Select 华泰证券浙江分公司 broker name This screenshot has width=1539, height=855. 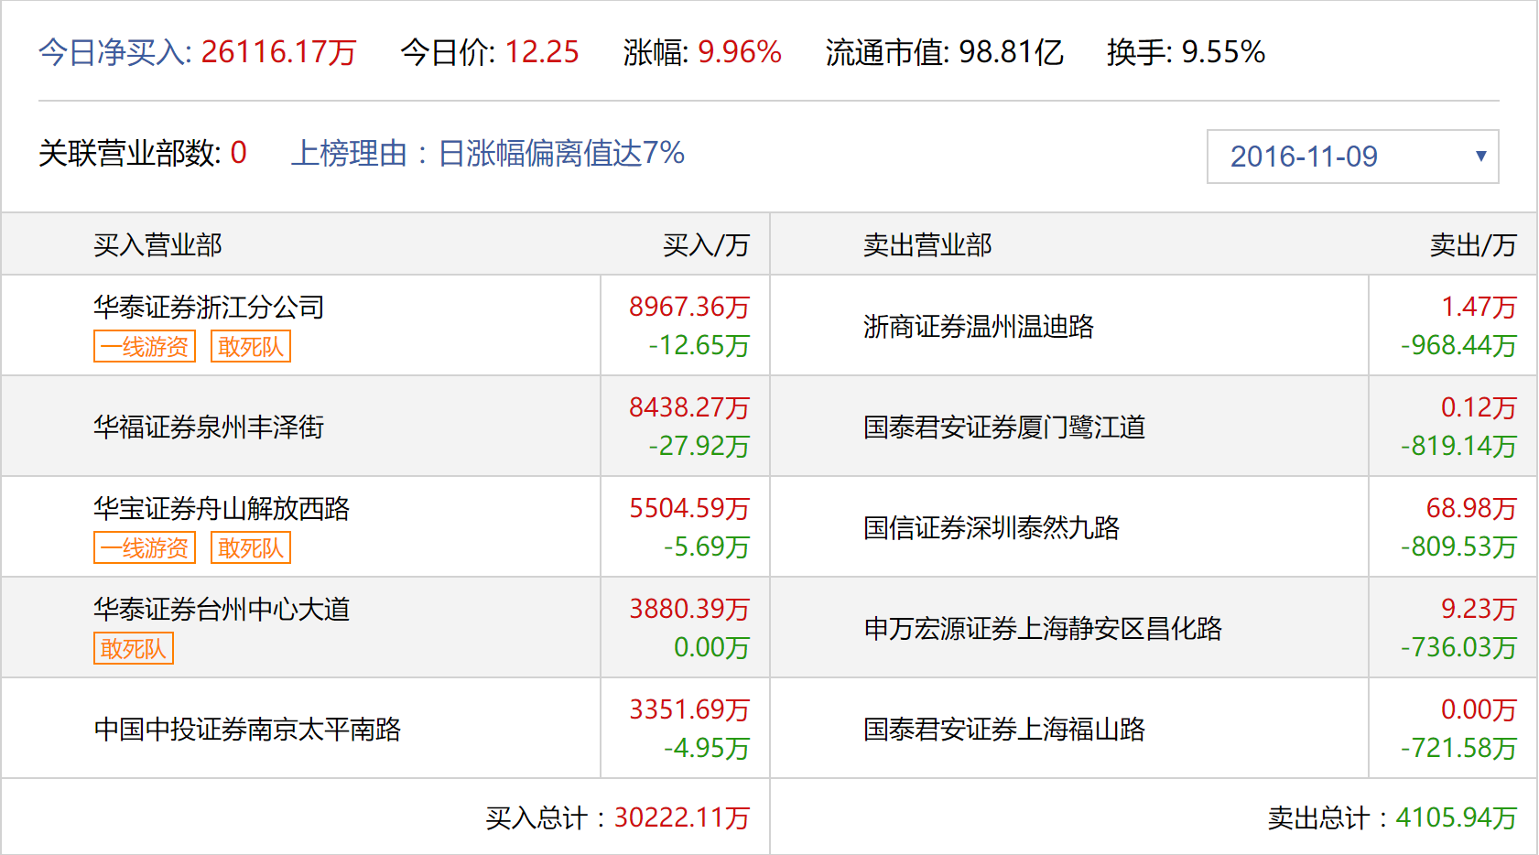click(209, 307)
